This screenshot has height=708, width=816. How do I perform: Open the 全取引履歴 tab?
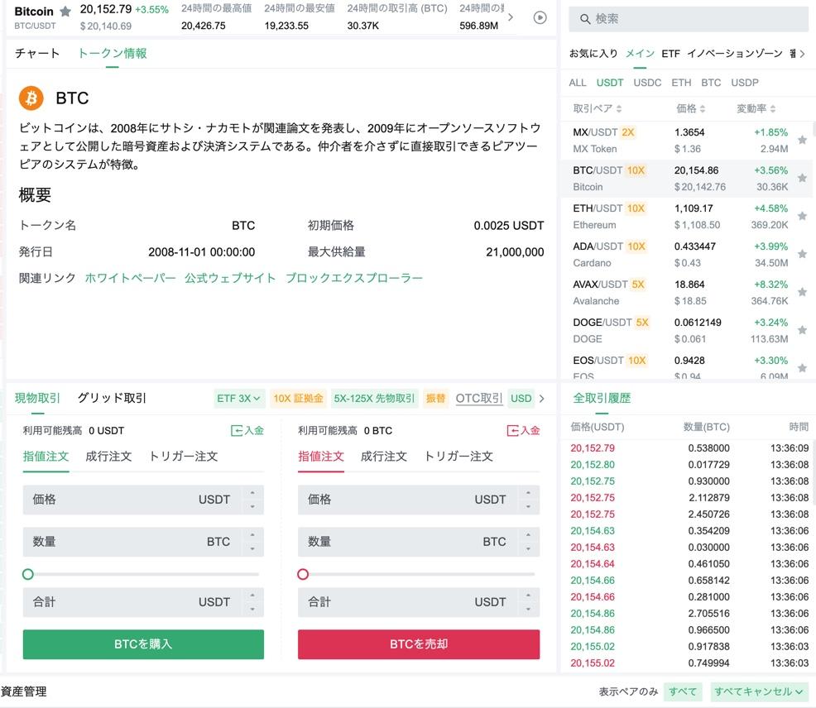pyautogui.click(x=602, y=398)
